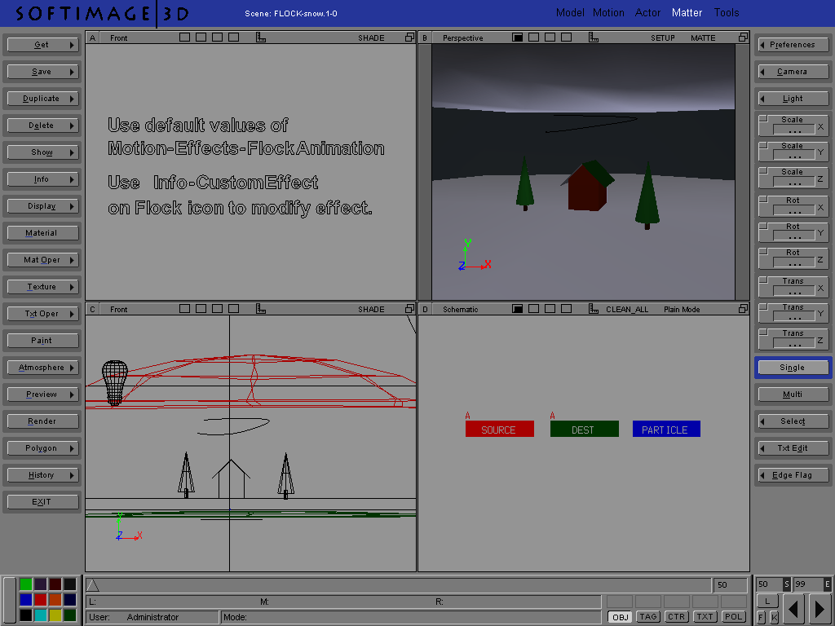Open the Tools menu
The height and width of the screenshot is (626, 835).
coord(726,12)
